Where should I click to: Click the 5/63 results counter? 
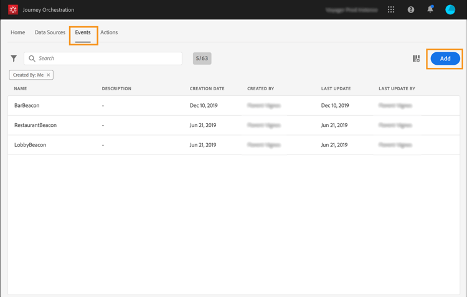point(202,59)
